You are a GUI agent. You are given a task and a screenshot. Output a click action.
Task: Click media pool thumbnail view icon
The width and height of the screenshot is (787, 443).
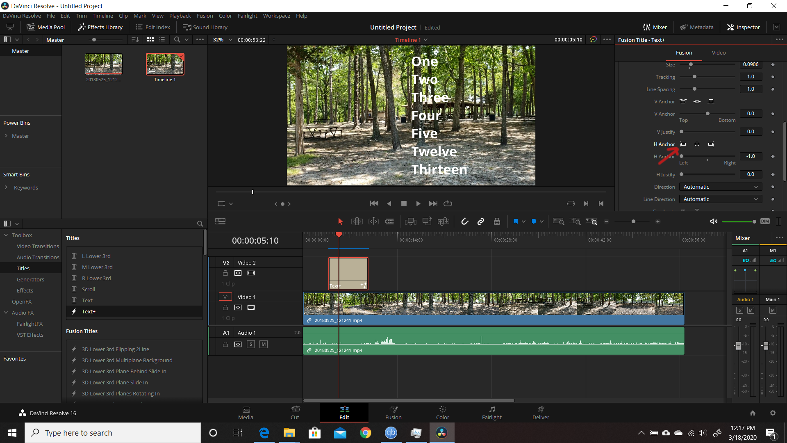click(150, 40)
